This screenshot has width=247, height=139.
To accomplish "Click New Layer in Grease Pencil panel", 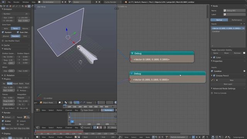I will click(x=228, y=84).
